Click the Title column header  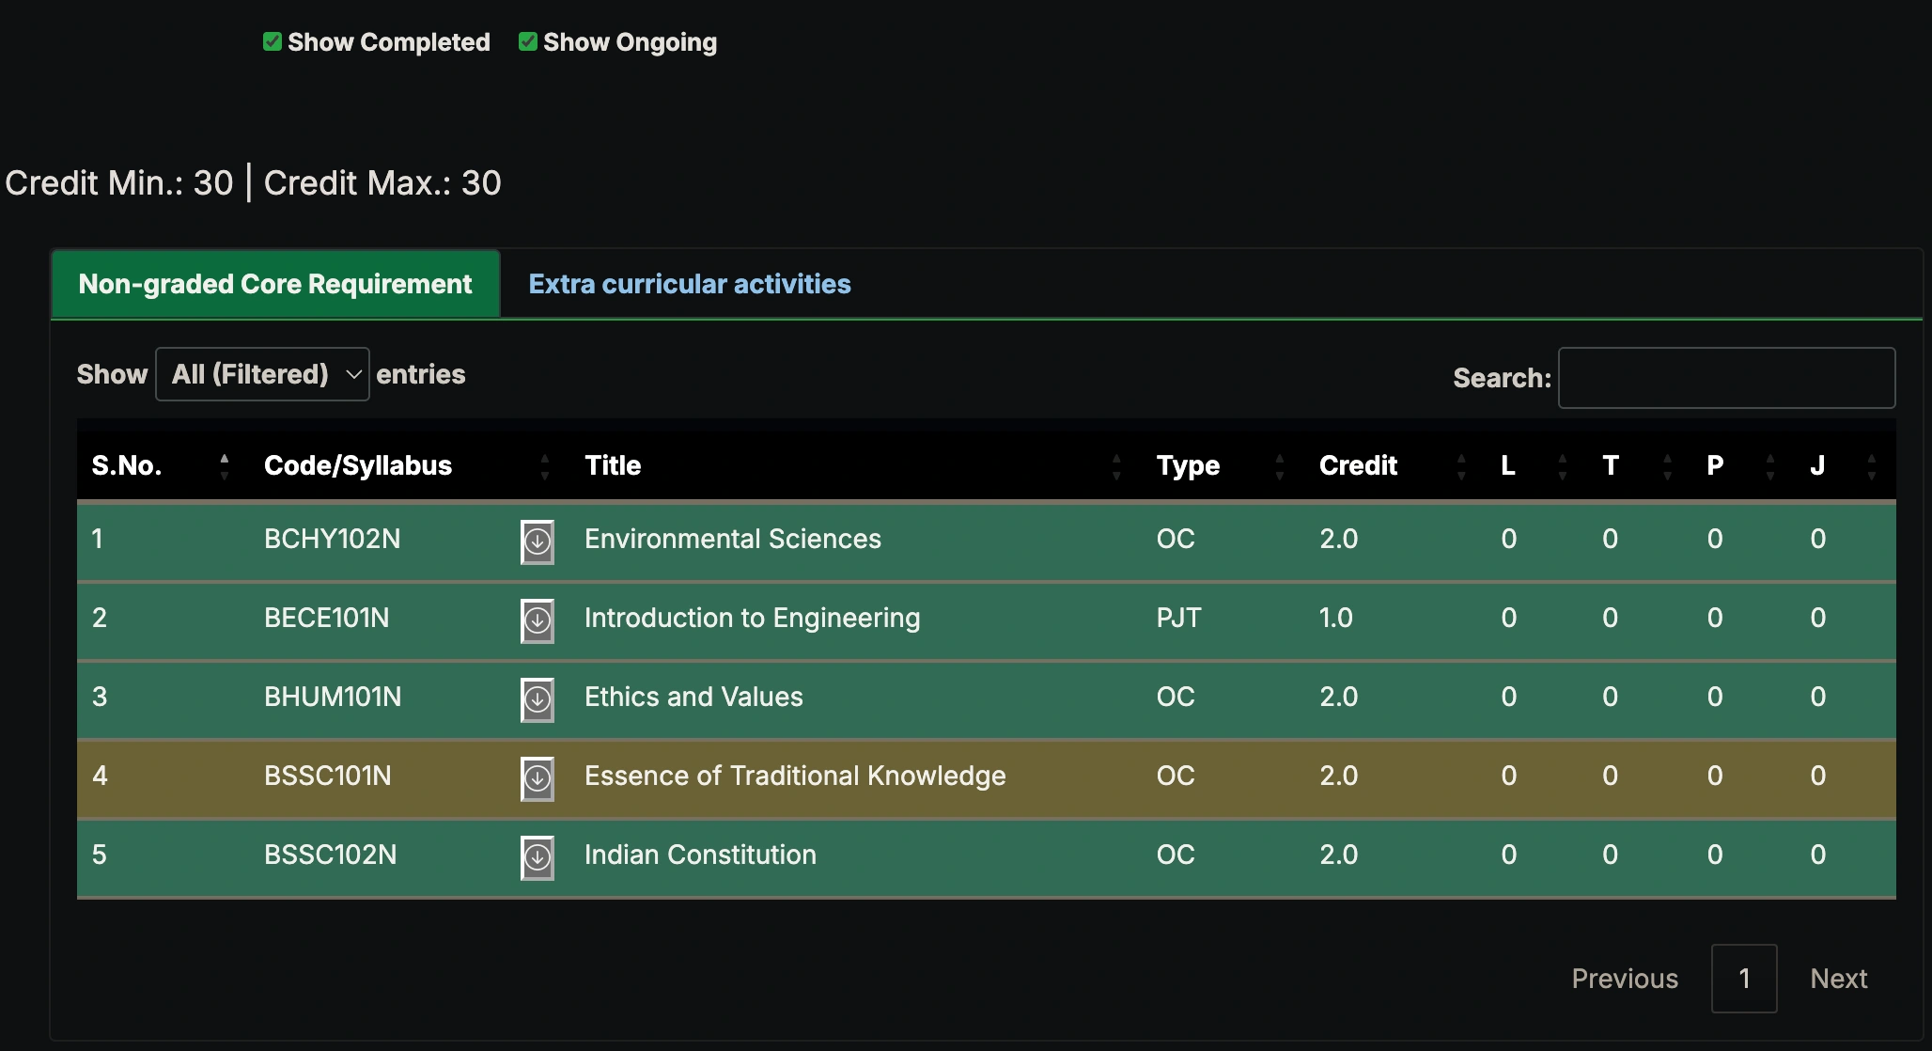613,465
